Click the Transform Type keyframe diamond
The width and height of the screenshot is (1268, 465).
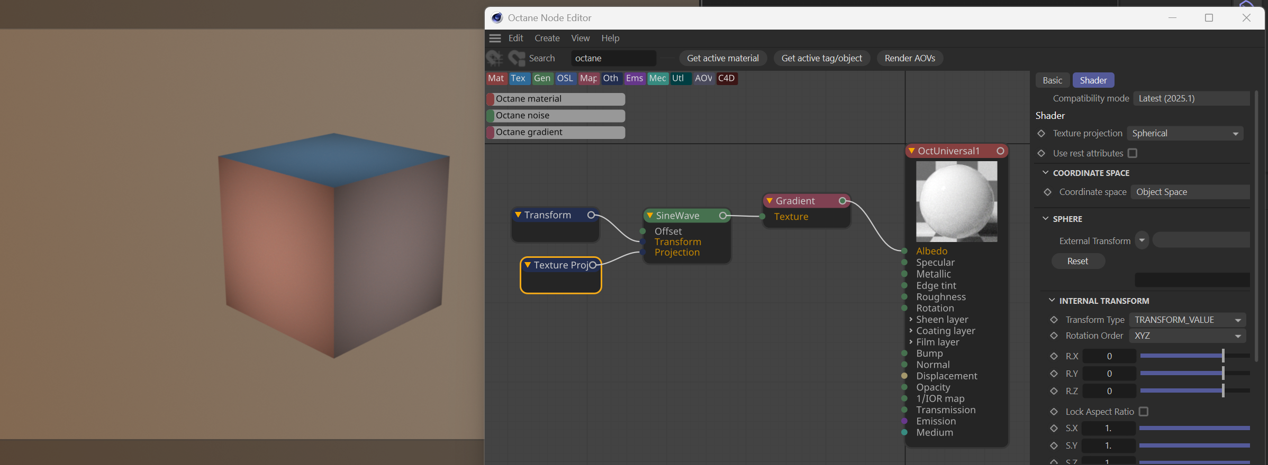(1054, 320)
